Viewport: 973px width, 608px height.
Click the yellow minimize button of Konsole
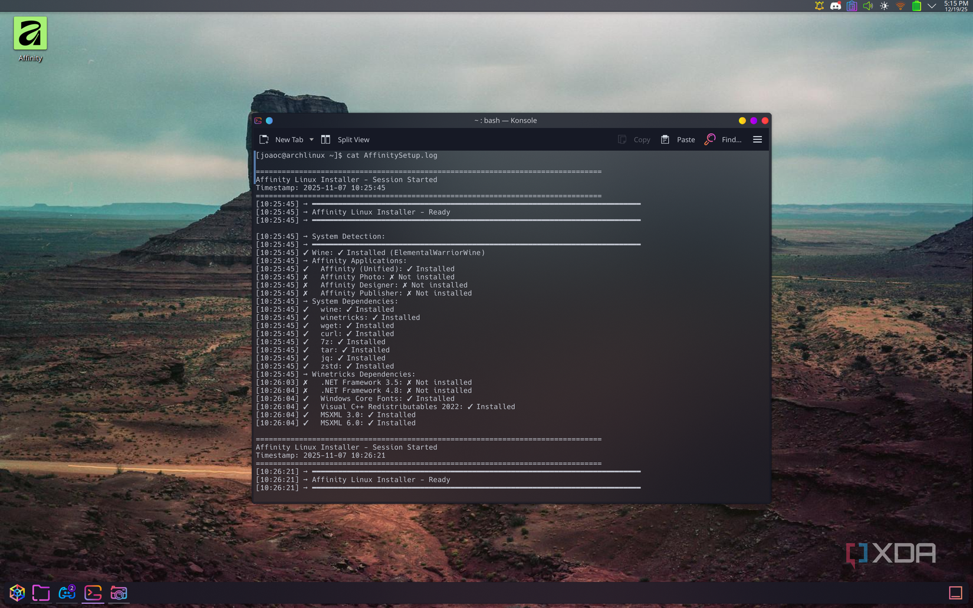(742, 120)
